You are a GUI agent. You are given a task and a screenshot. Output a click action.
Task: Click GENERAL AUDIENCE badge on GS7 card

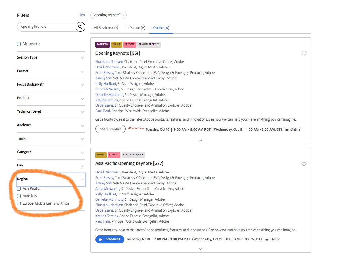[133, 155]
